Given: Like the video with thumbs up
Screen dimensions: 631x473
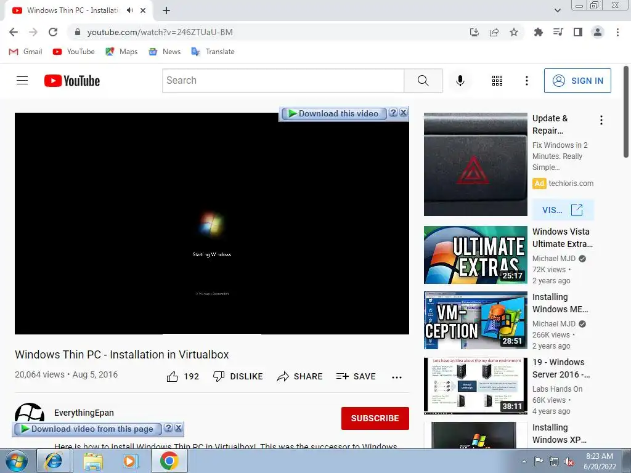Looking at the screenshot, I should click(x=182, y=376).
